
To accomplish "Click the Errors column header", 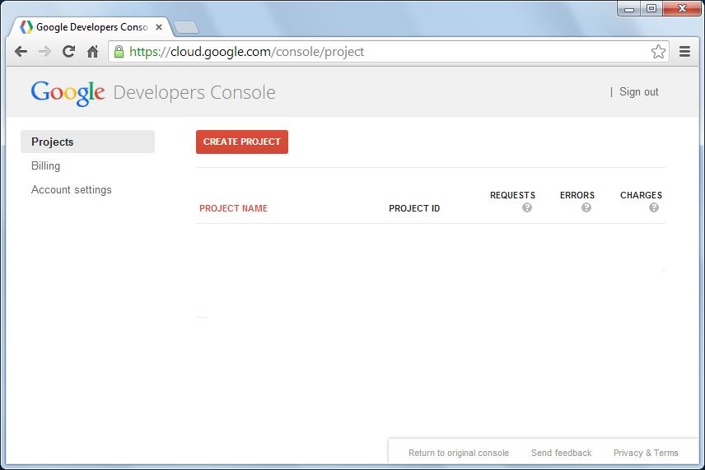I will (577, 195).
